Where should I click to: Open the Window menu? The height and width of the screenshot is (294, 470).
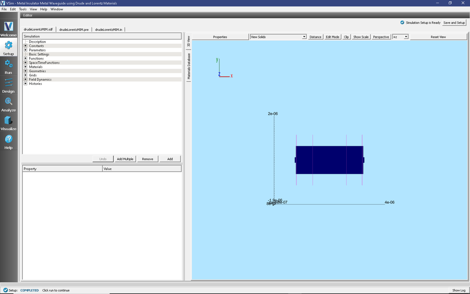click(x=57, y=9)
